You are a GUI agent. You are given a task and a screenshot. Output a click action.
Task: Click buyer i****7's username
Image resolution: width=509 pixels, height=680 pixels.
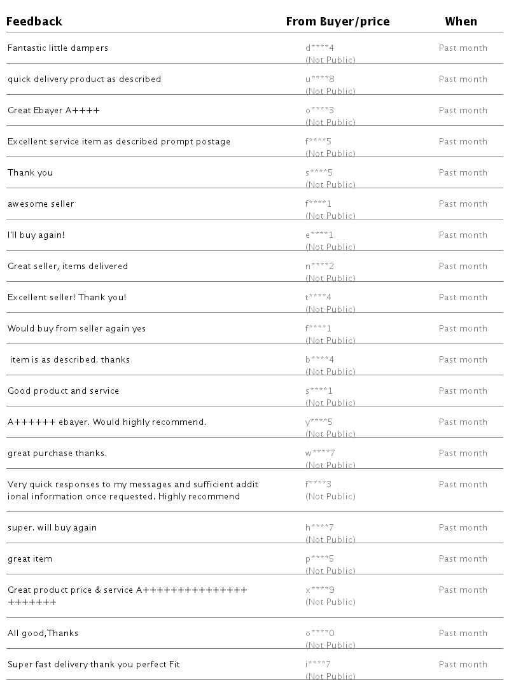click(x=317, y=665)
